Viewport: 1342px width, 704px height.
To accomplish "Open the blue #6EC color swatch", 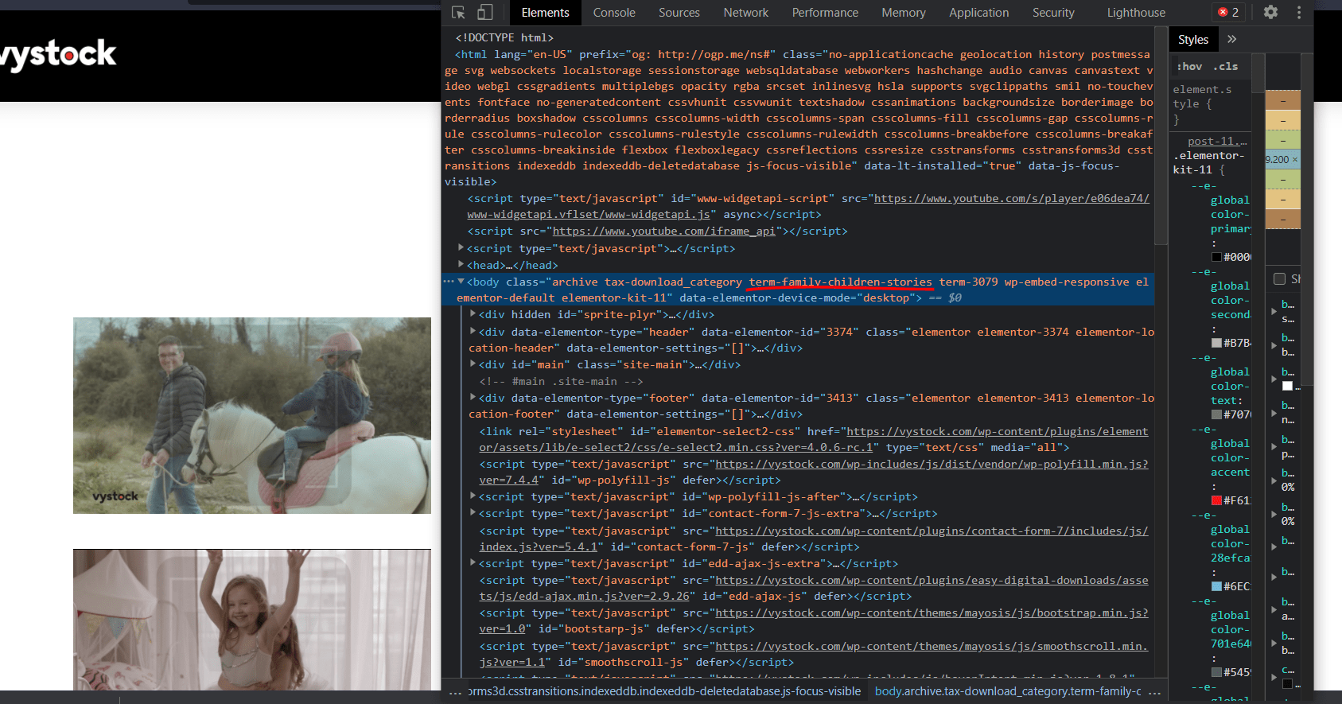I will click(1216, 586).
